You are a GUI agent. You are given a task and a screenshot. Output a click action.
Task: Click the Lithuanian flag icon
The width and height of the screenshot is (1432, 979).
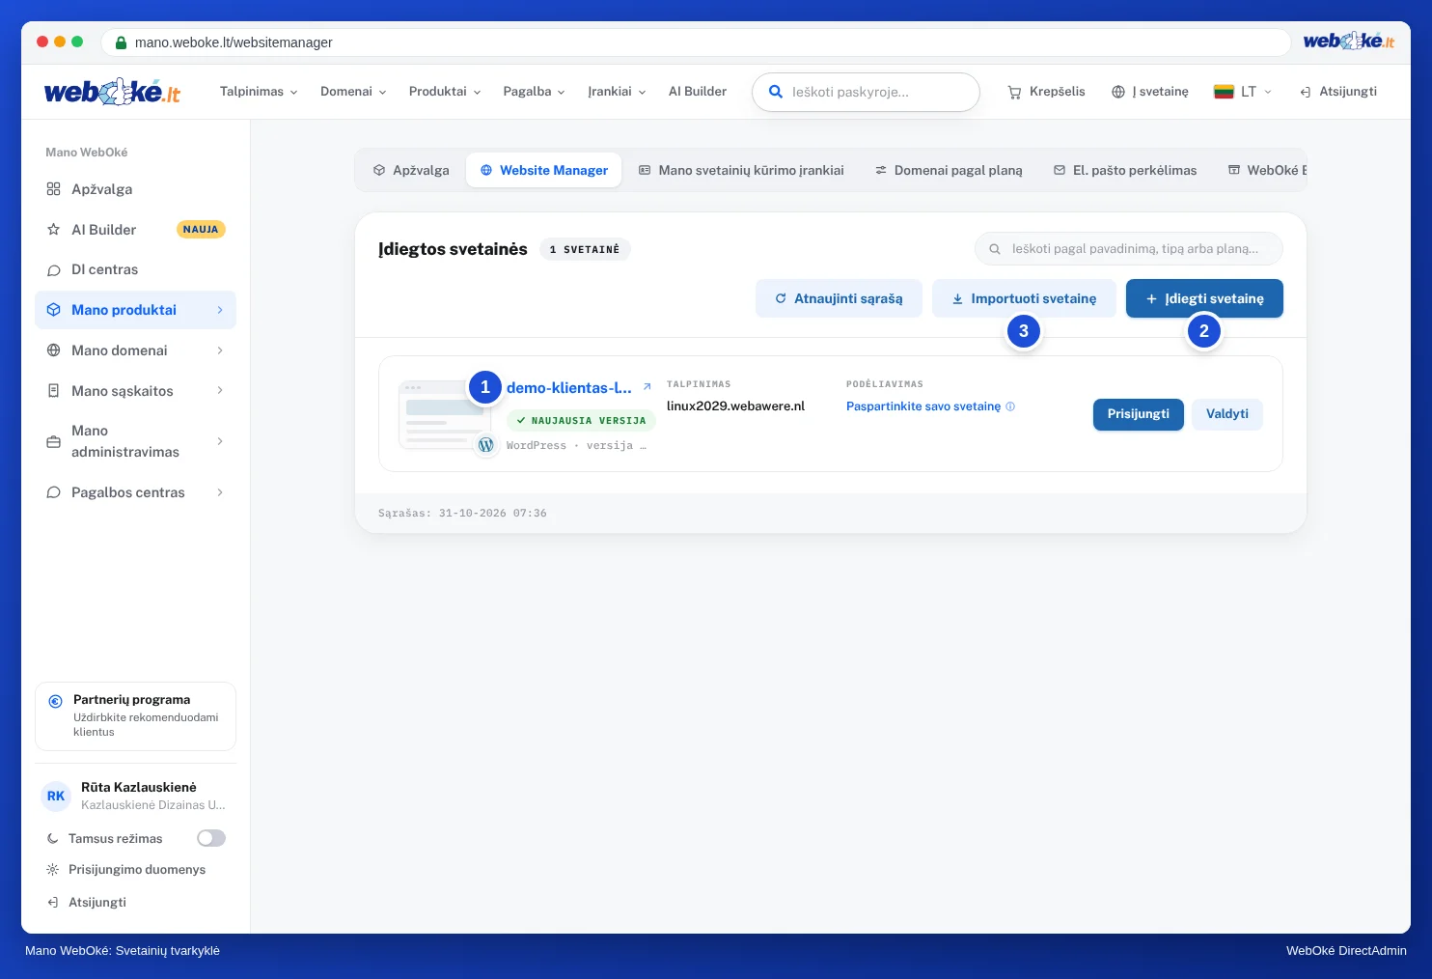click(1224, 92)
